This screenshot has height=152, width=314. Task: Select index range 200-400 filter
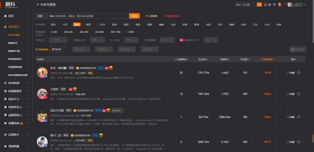click(x=68, y=32)
